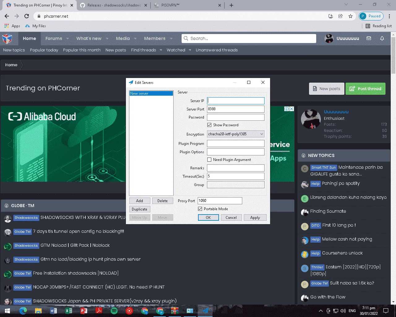Click the Duplicate server button

click(x=140, y=209)
